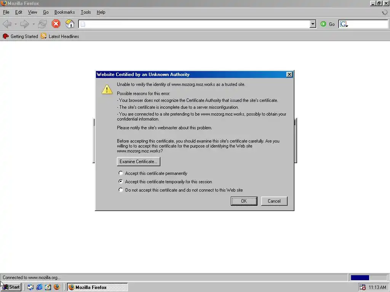Click the red Stop loading icon
The width and height of the screenshot is (390, 292).
click(56, 24)
